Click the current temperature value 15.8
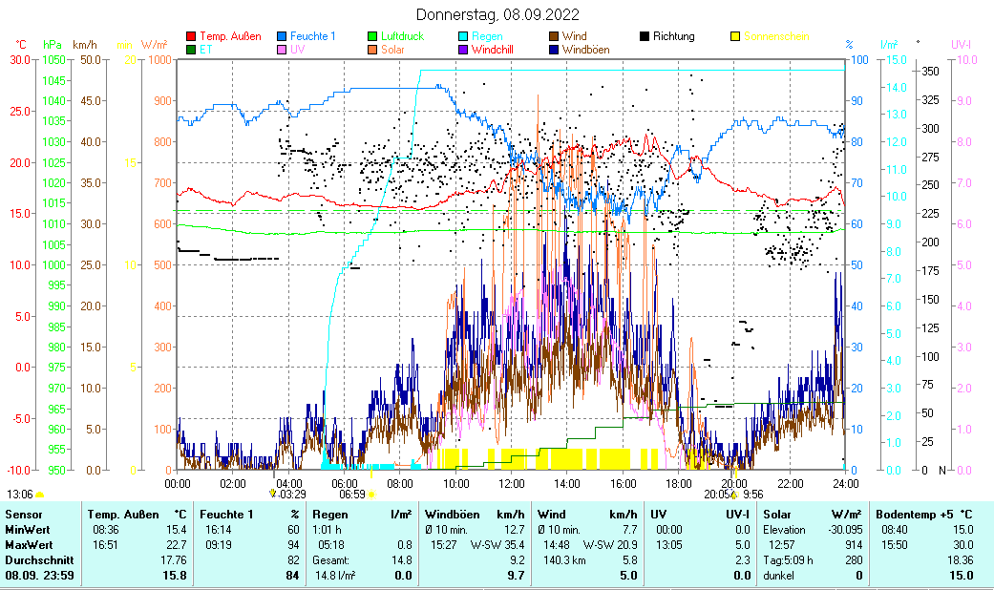Image resolution: width=994 pixels, height=590 pixels. click(x=175, y=576)
